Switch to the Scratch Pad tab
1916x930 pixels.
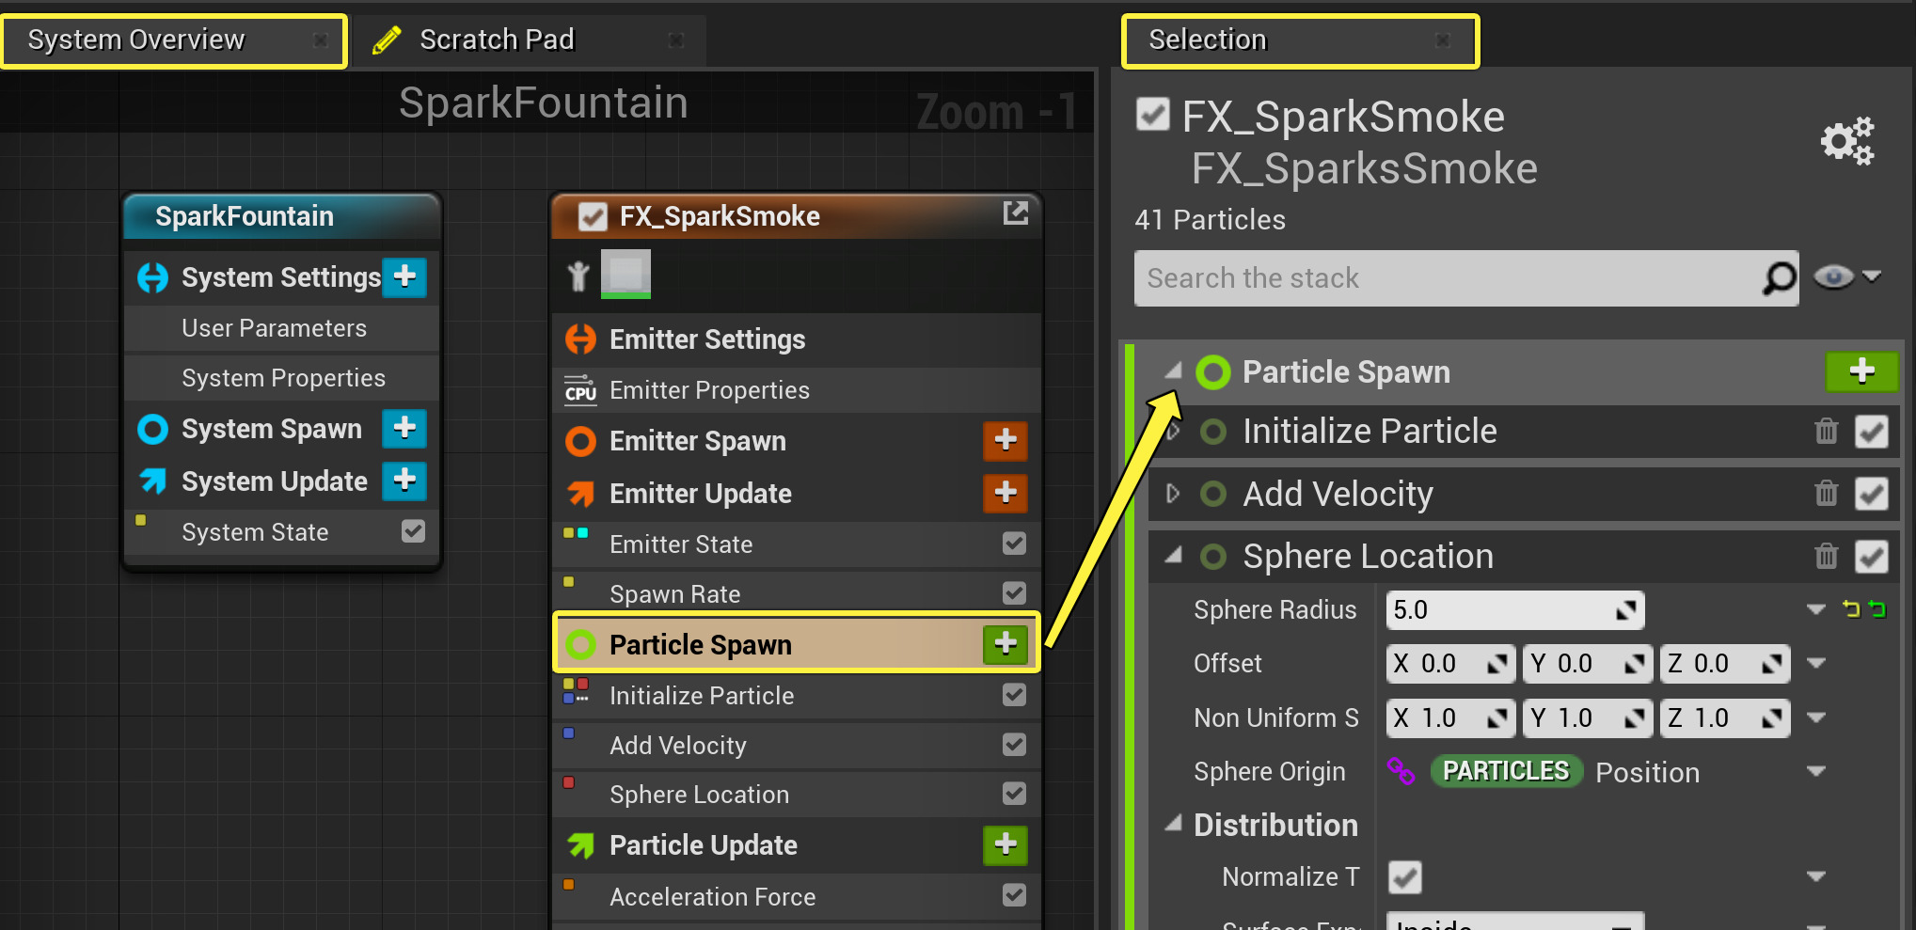coord(497,39)
